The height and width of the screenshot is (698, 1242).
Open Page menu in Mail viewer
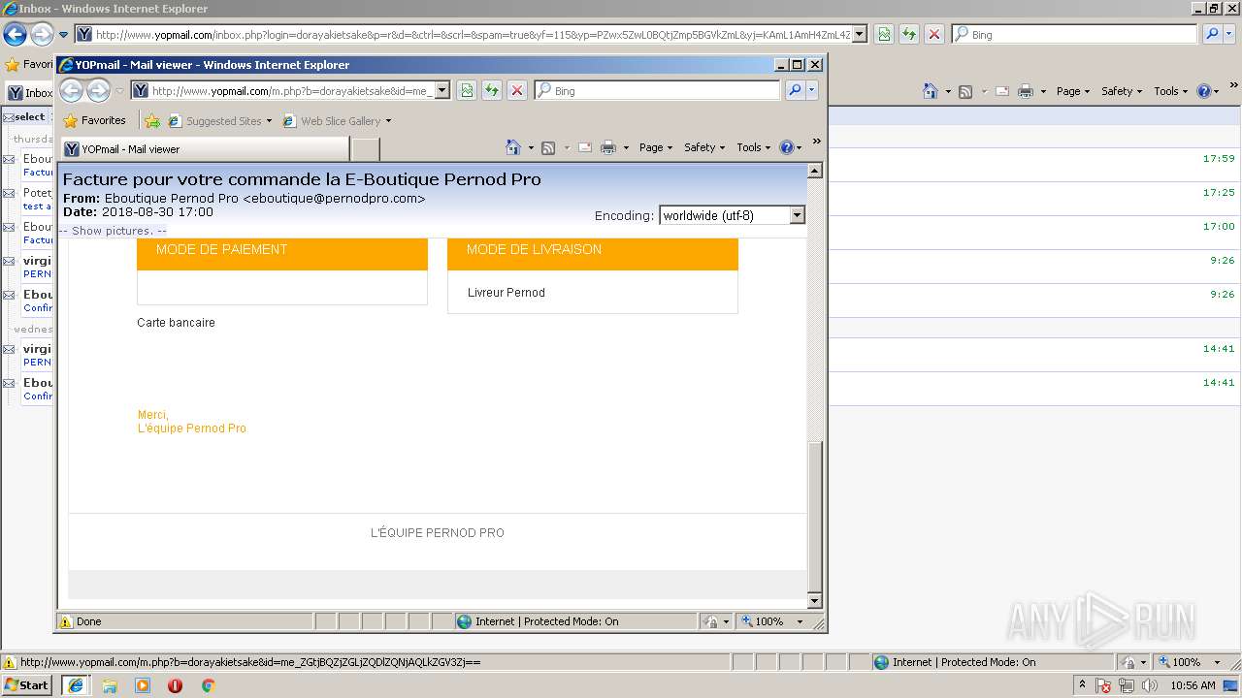point(656,147)
